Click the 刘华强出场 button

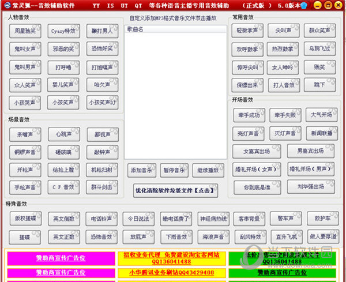[311, 187]
